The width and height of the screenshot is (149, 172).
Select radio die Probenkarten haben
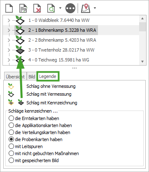coord(11,139)
